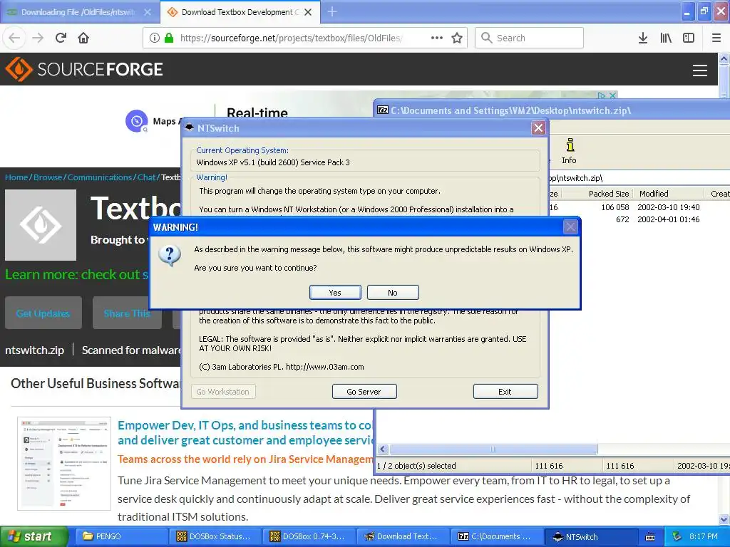Click the Get Updates button
This screenshot has height=547, width=730.
pos(43,313)
